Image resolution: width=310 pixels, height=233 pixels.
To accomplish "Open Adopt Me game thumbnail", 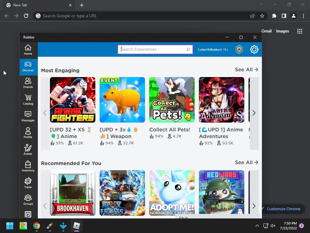I will tap(172, 193).
